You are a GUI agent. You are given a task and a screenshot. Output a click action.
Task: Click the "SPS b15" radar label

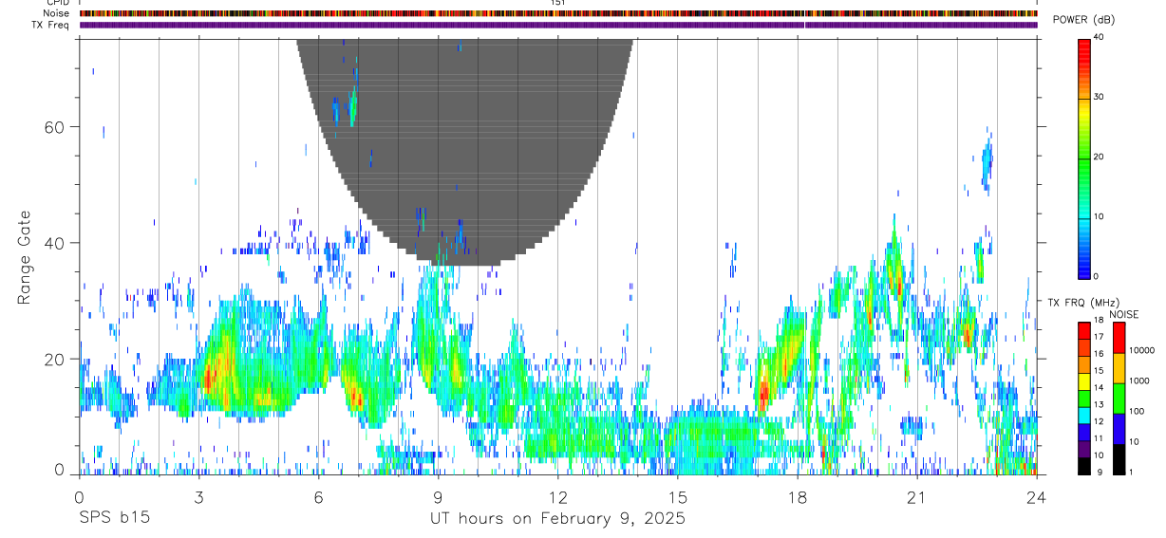coord(114,519)
